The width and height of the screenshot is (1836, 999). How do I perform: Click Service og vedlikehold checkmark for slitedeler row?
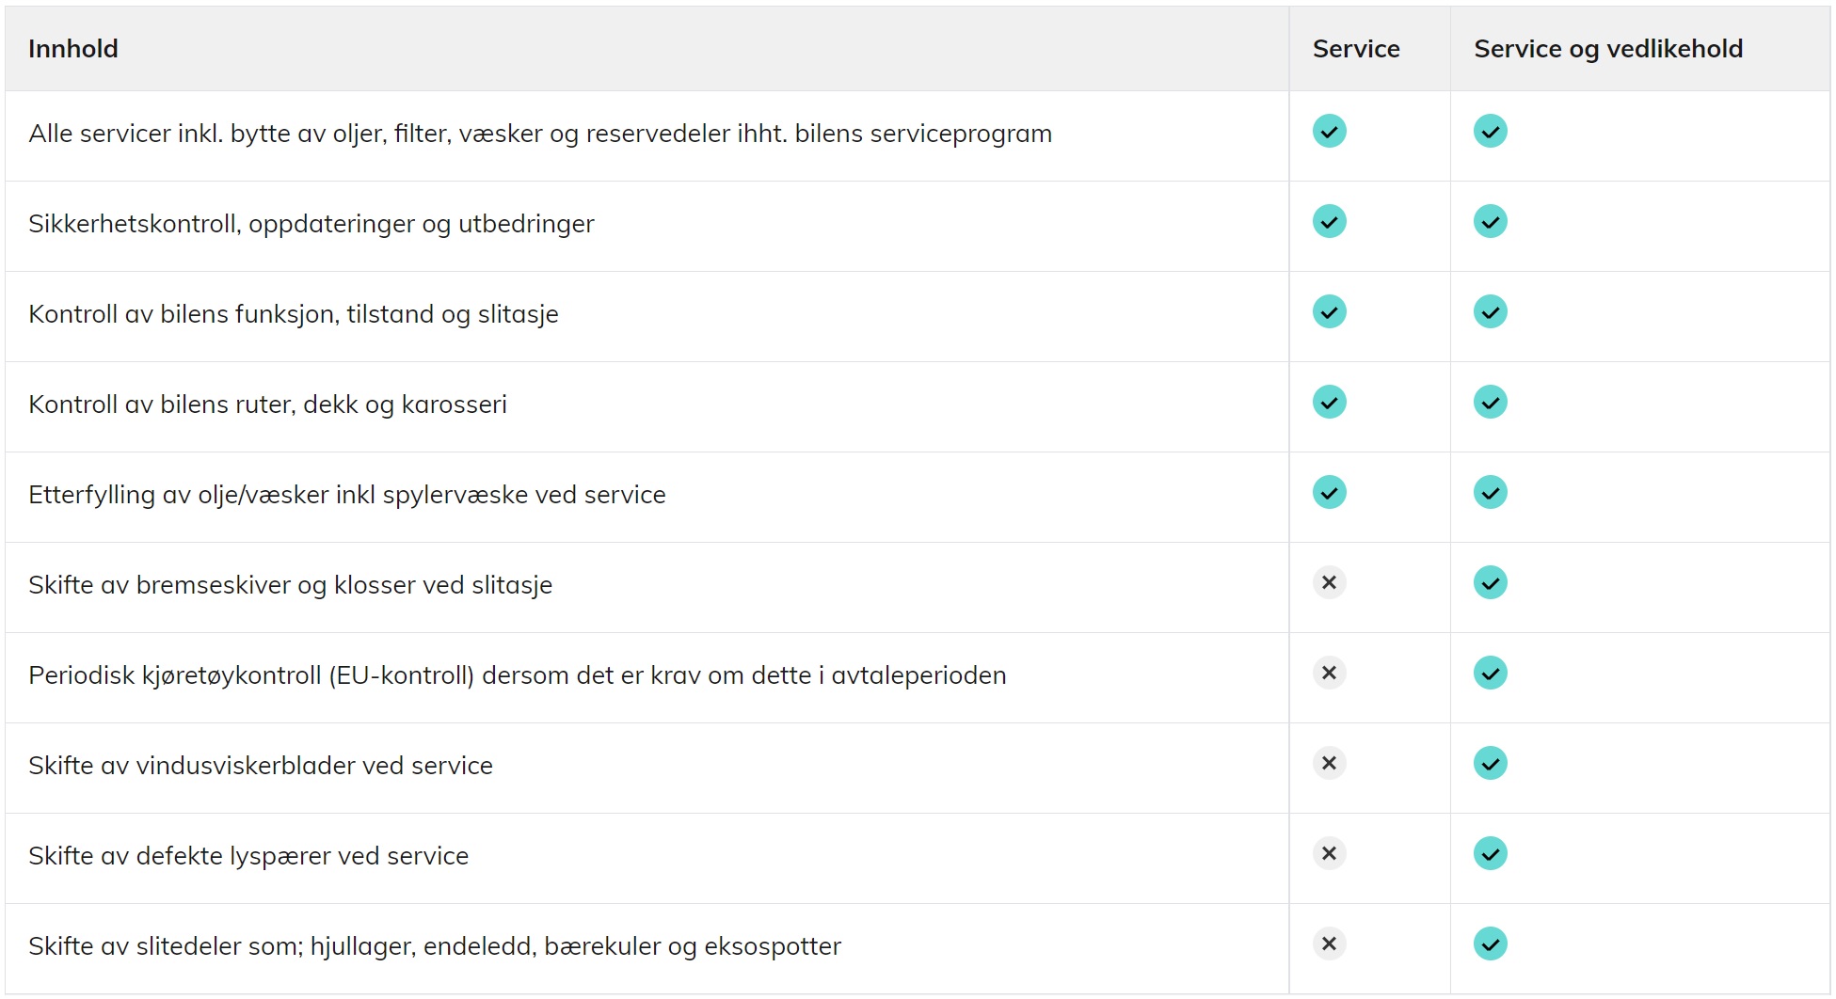pyautogui.click(x=1490, y=944)
